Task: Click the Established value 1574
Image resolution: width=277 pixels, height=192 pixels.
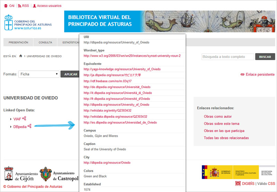Action: coord(87,190)
